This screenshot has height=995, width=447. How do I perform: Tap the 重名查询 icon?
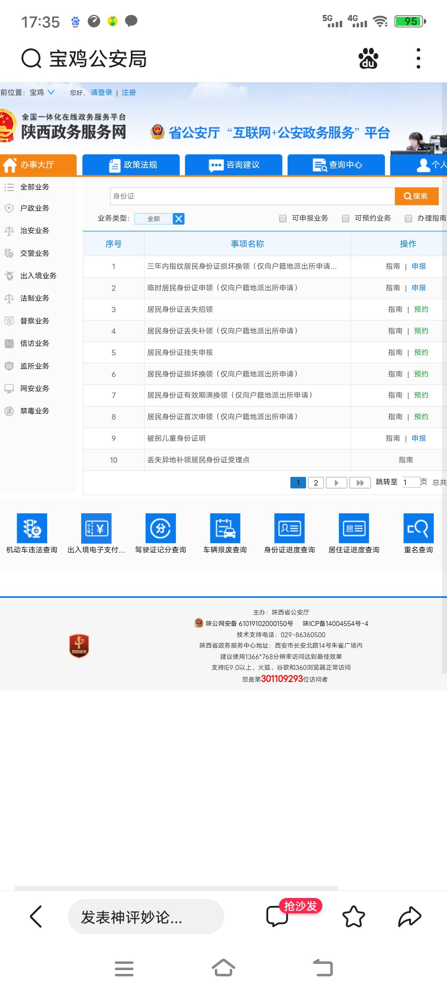418,528
